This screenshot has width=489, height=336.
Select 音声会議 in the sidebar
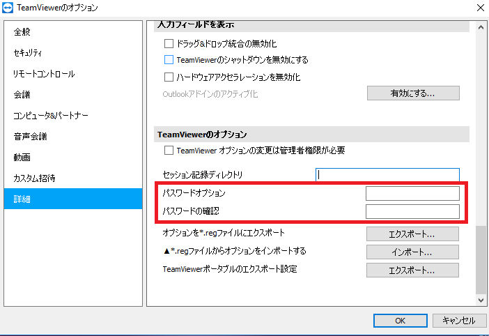click(x=30, y=137)
